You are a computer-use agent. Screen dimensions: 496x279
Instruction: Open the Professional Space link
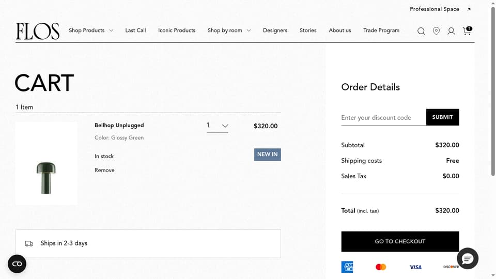[x=435, y=9]
